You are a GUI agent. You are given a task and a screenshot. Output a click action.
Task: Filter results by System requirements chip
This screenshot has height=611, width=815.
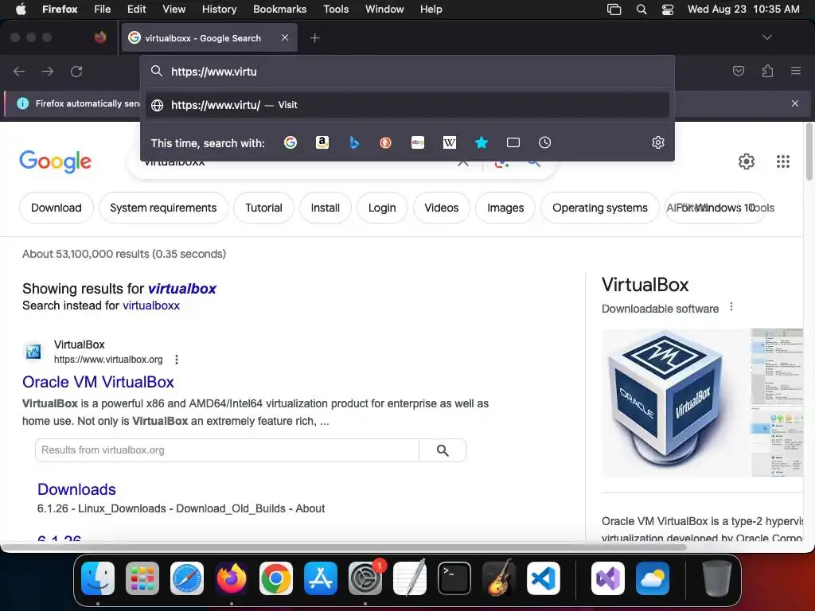click(163, 208)
